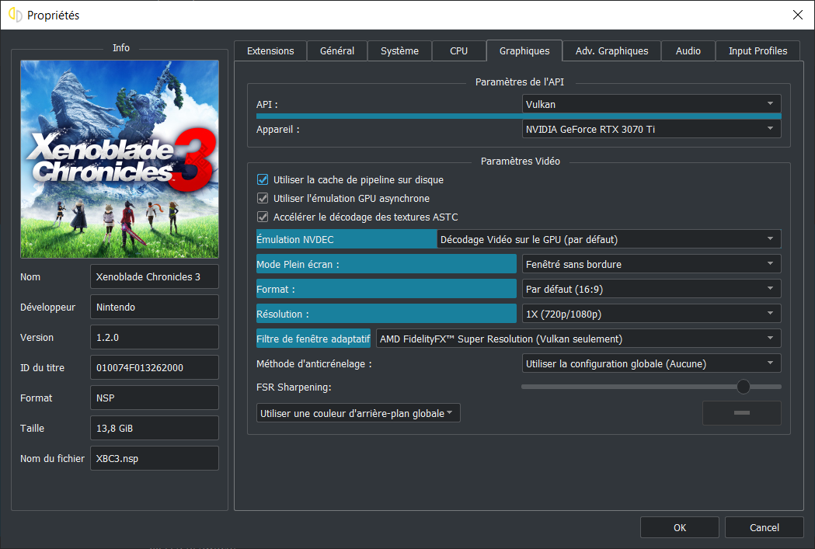Select the Graphiques tab
Image resolution: width=815 pixels, height=549 pixels.
pyautogui.click(x=524, y=51)
